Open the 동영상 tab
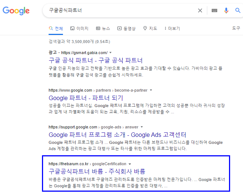This screenshot has width=243, height=195. 126,28
